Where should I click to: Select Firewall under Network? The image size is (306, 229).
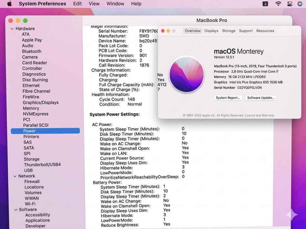32,182
